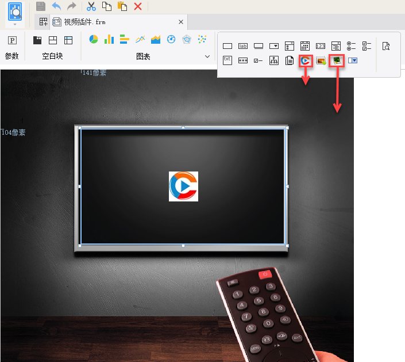
Task: Insert a line chart
Action: click(140, 39)
